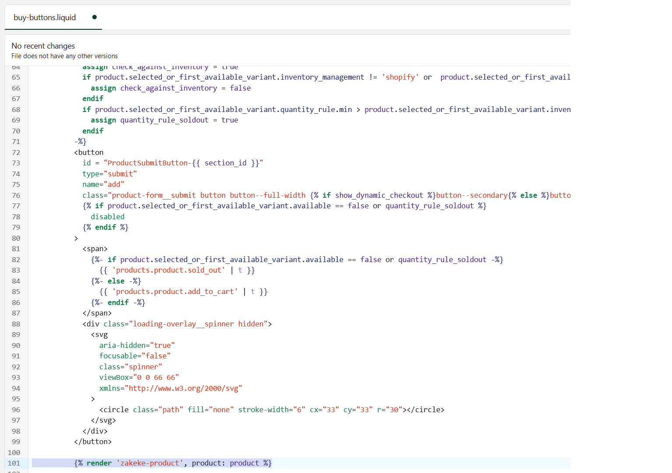
Task: Click 'zakeke-product' string on line 101
Action: coord(150,463)
